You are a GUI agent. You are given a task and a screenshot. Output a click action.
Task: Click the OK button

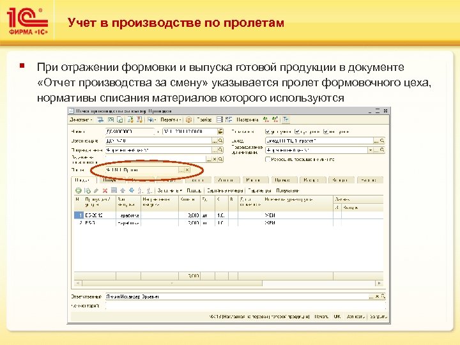pos(337,317)
